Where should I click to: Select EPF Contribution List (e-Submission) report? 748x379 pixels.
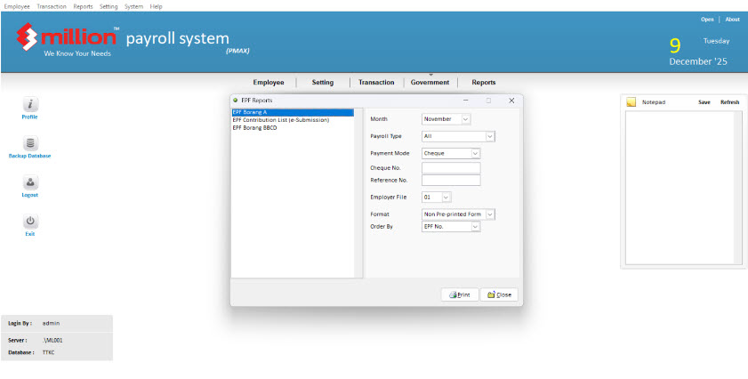click(293, 120)
